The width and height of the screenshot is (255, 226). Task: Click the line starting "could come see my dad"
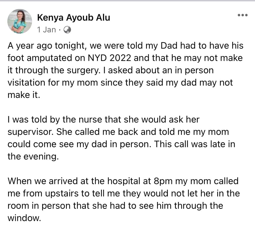[121, 144]
